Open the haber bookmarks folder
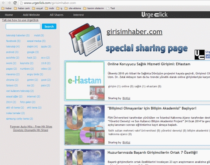The width and height of the screenshot is (210, 165). [6, 8]
